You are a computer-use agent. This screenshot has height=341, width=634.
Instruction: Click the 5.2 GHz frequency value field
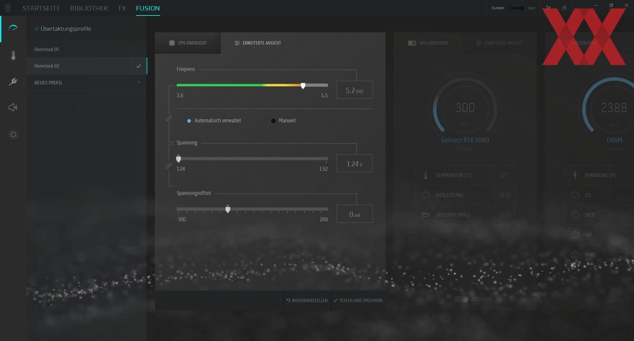coord(355,90)
